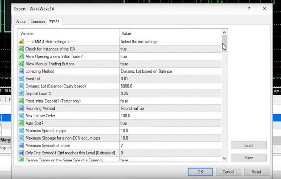Click the icon beside Deposit Load %
Viewport: 281px width, 179px height.
click(x=21, y=93)
